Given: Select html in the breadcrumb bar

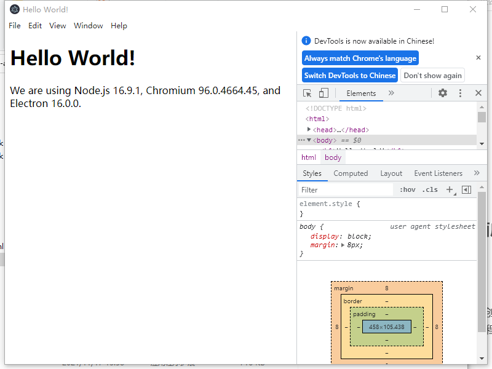Looking at the screenshot, I should [x=309, y=157].
